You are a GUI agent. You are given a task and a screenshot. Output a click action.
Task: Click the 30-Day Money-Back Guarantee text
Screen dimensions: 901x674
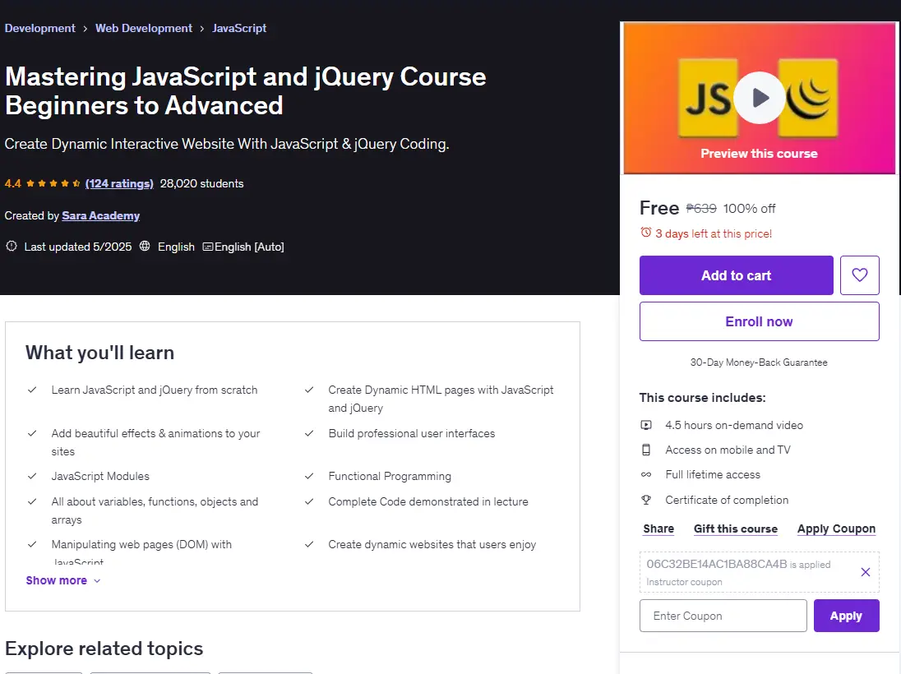tap(759, 362)
